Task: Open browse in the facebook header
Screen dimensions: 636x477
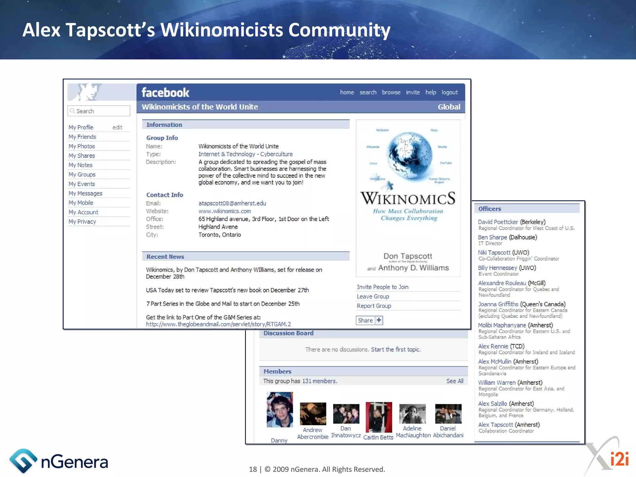Action: coord(391,92)
